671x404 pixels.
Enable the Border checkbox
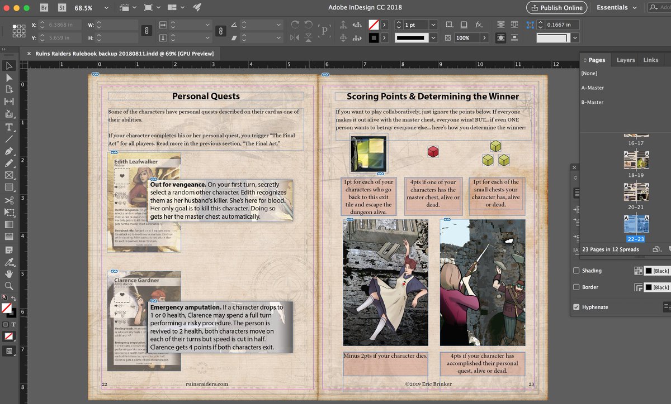[x=577, y=287]
